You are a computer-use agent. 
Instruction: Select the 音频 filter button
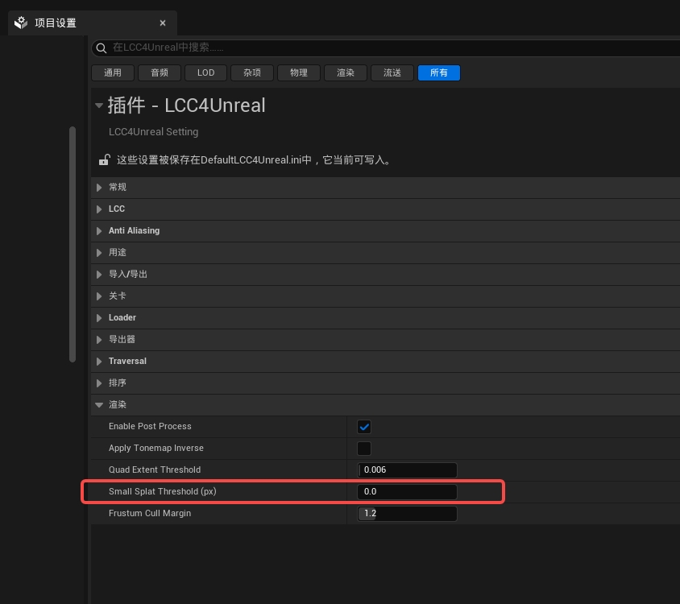tap(160, 72)
